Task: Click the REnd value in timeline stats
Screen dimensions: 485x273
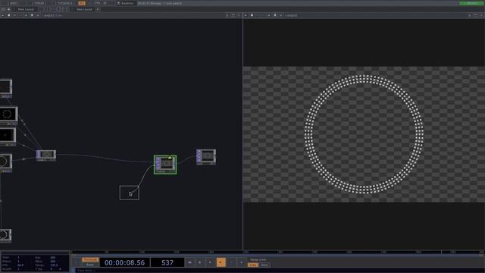Action: (x=53, y=262)
